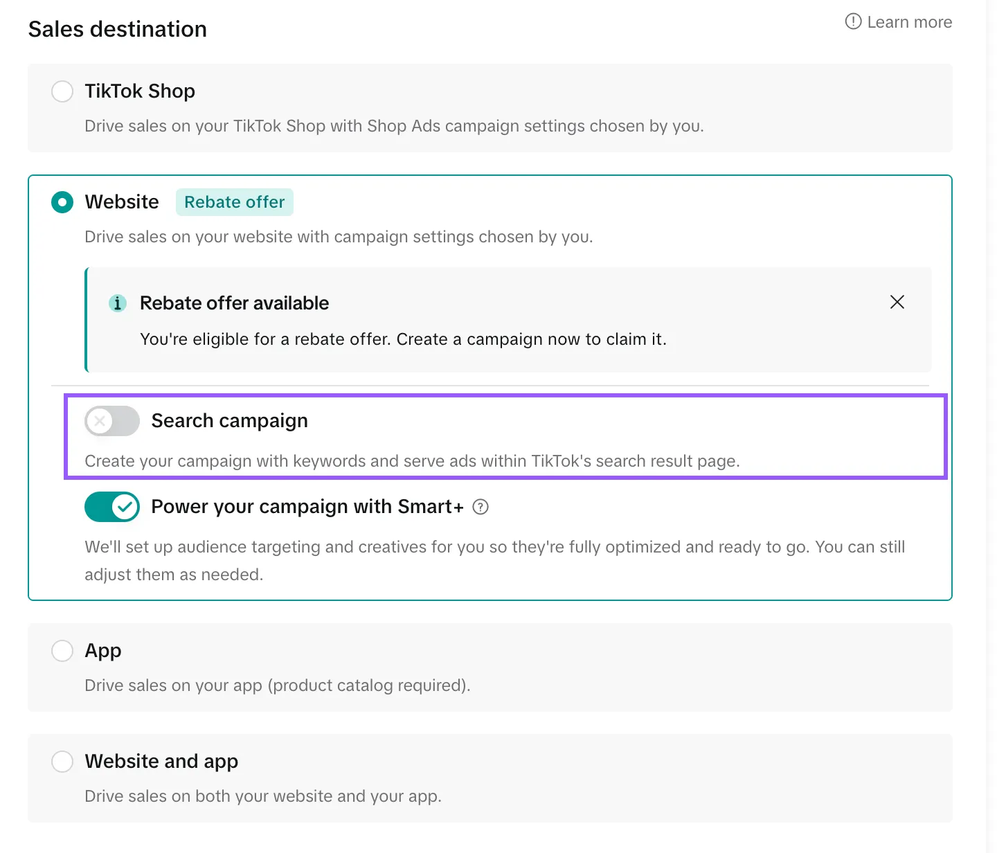997x853 pixels.
Task: Click the Sales destination heading
Action: (x=118, y=29)
